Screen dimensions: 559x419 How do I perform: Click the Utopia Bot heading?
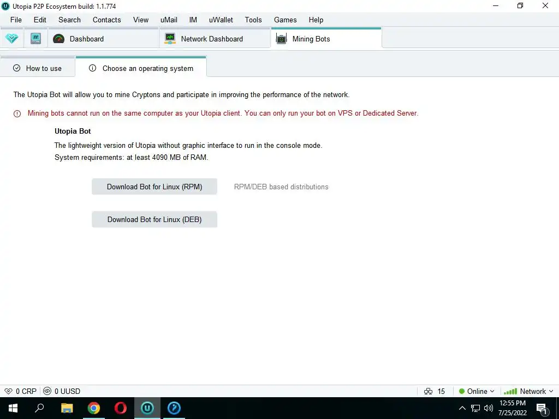coord(73,131)
